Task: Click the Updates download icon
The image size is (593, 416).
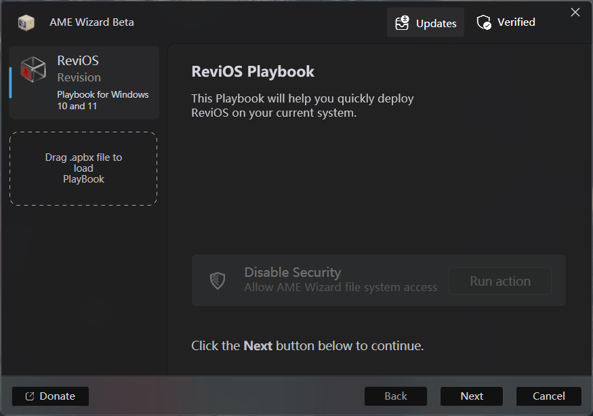Action: coord(403,23)
